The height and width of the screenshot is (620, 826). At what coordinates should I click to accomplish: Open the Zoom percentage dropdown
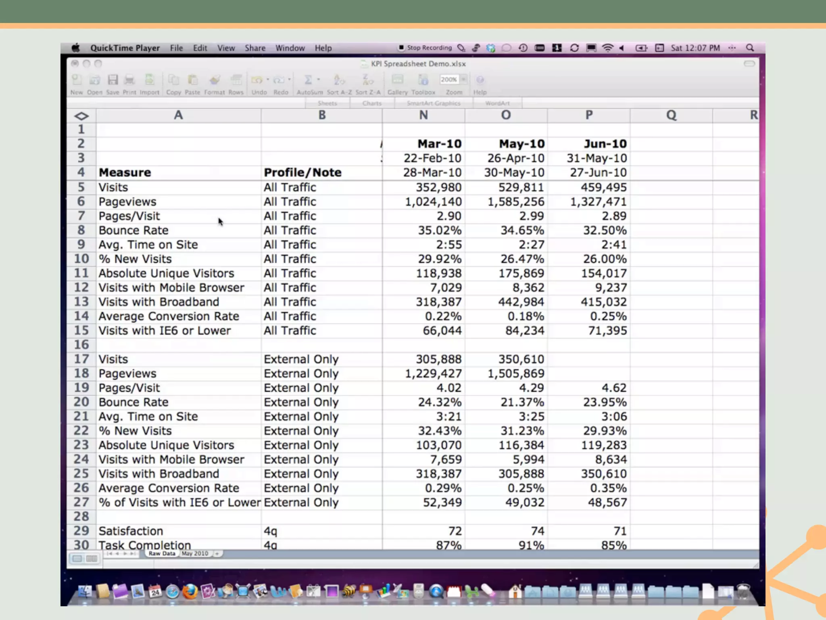click(464, 80)
